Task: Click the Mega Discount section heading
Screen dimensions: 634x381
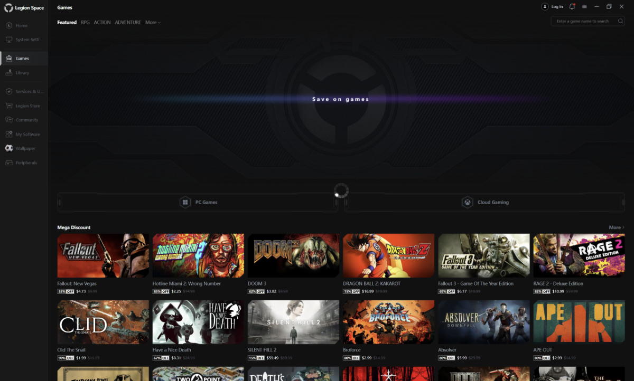Action: coord(74,227)
